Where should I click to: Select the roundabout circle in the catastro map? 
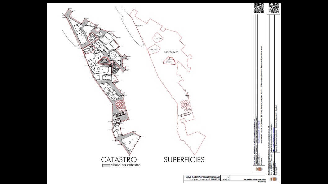[x=113, y=55]
